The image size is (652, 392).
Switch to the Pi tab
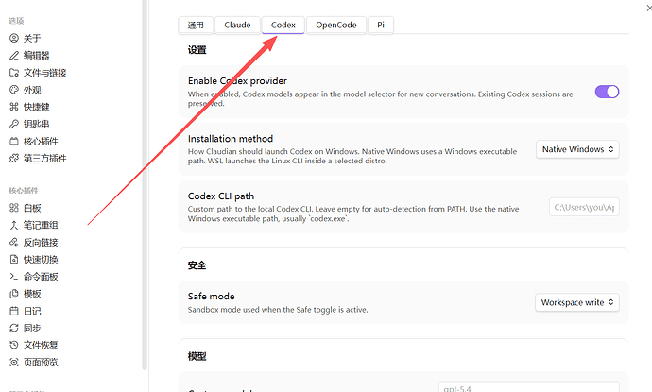381,25
